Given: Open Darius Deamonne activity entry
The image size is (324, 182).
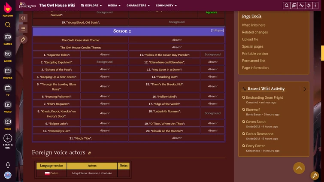Looking at the screenshot, I should pos(260,134).
